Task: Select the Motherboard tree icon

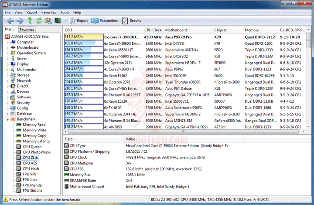Action: pos(13,47)
